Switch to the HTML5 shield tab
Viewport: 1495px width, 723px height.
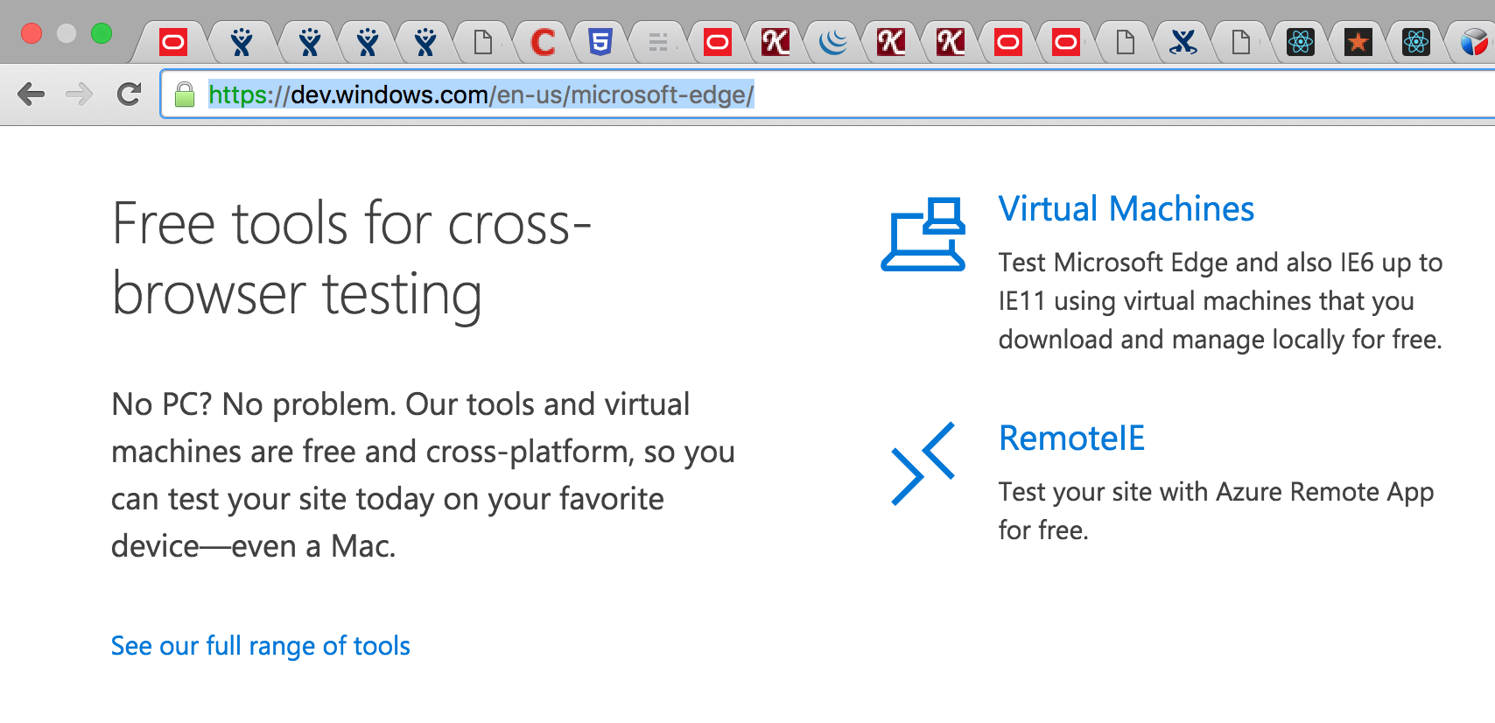(600, 41)
